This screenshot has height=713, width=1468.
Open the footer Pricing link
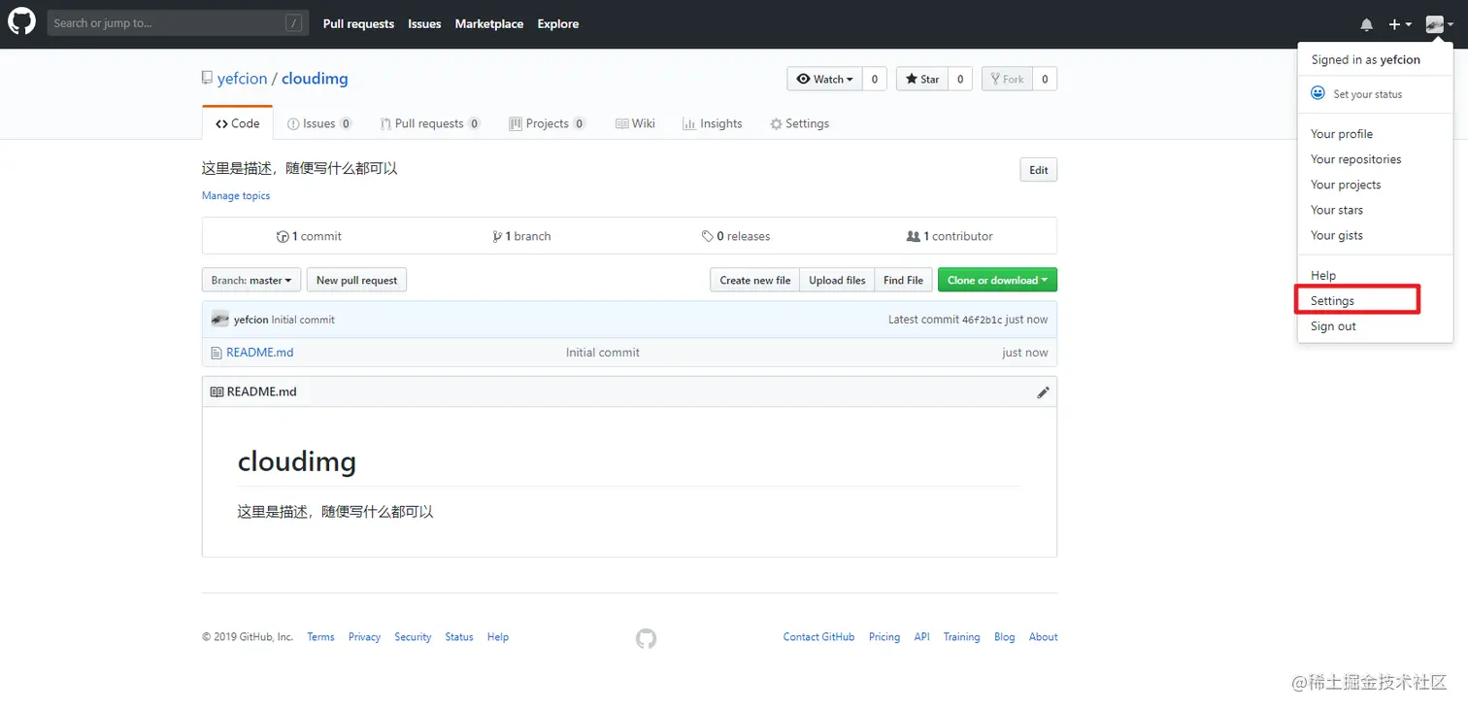(884, 637)
